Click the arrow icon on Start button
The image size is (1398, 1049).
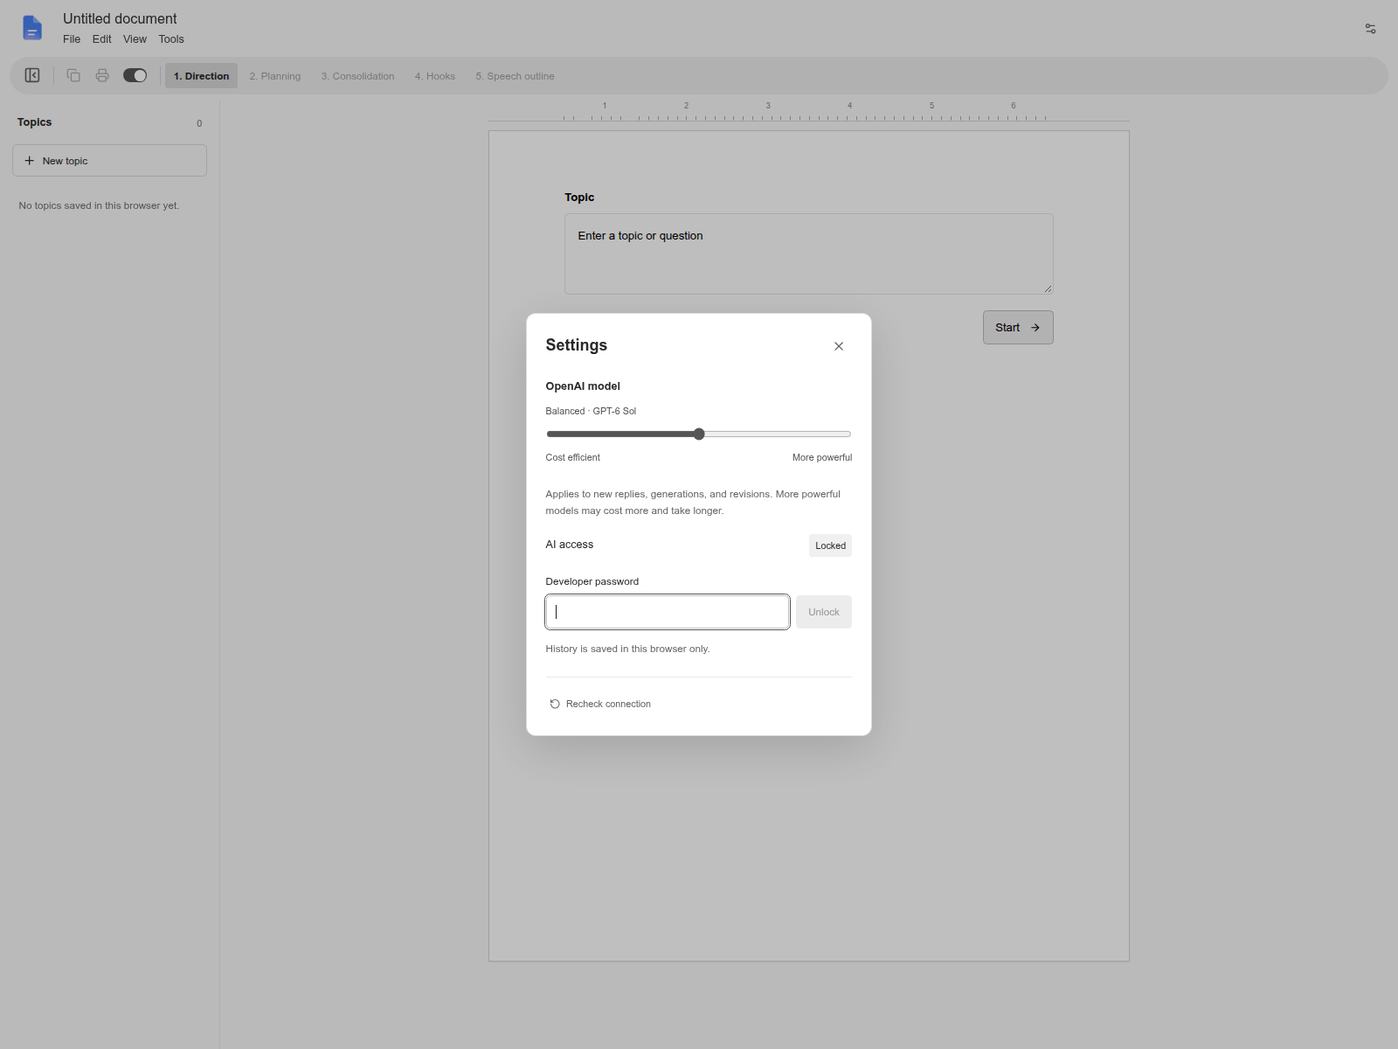coord(1035,328)
